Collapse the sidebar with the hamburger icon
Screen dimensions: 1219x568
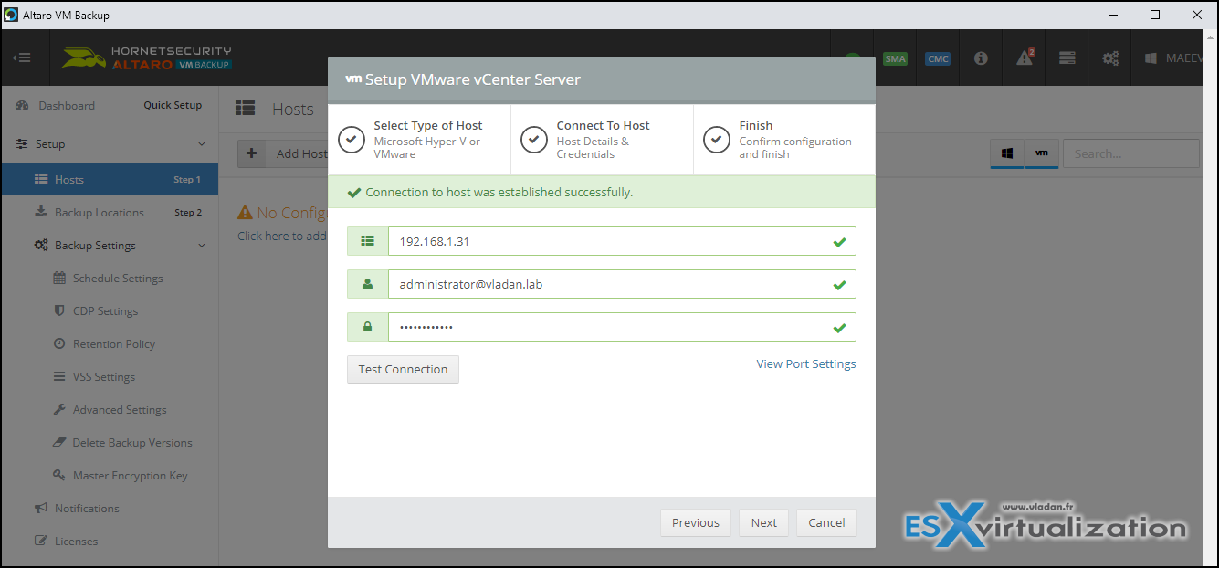coord(22,58)
